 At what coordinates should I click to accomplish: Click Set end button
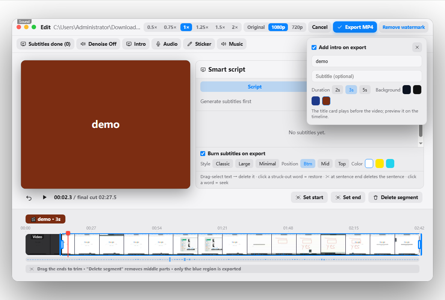point(348,198)
